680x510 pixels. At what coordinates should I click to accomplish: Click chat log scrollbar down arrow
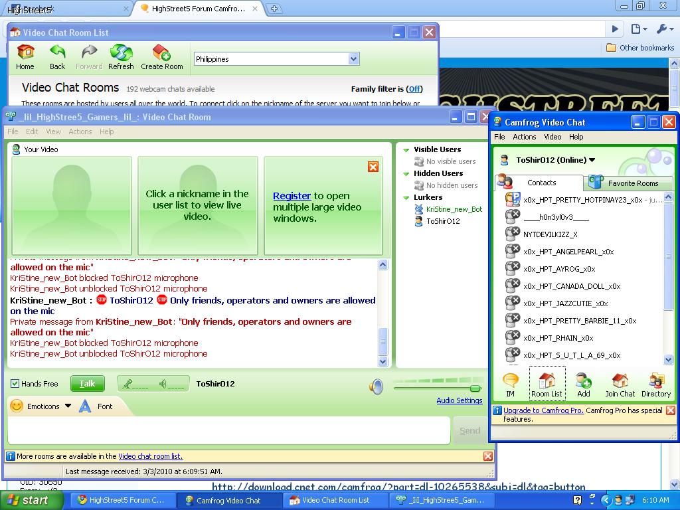tap(383, 361)
